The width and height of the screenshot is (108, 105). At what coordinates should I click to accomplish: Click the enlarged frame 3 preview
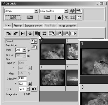click(x=94, y=95)
